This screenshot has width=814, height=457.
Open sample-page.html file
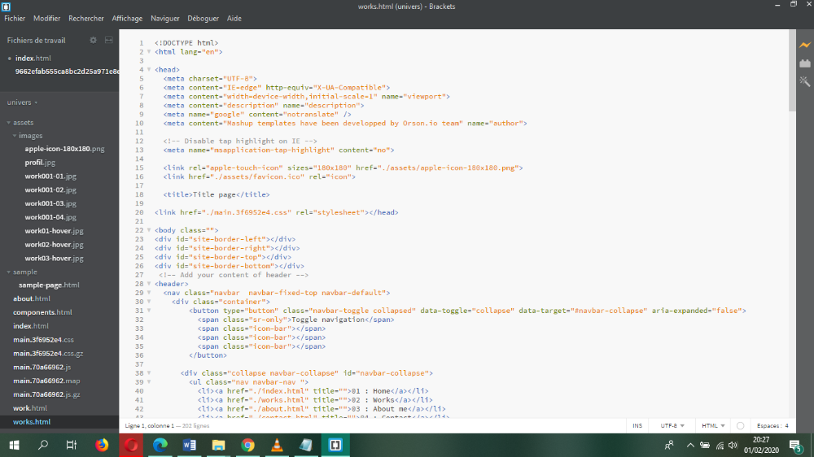click(49, 285)
